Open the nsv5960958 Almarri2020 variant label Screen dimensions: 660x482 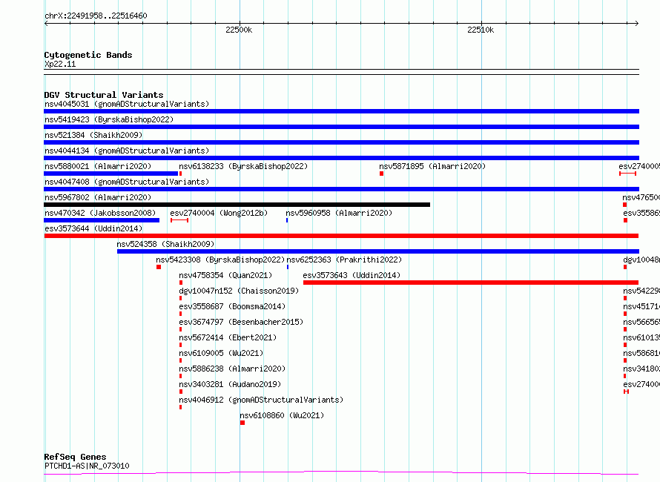pos(339,213)
